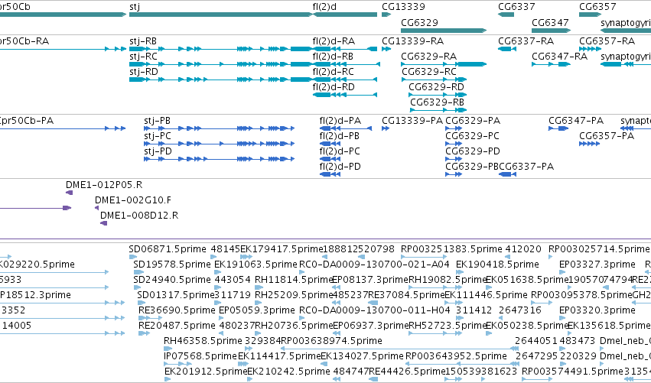Click the teal CG6347 gene bar
The height and width of the screenshot is (383, 651).
pos(551,31)
